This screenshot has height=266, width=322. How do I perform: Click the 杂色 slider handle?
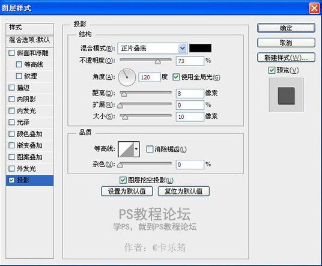tap(120, 165)
